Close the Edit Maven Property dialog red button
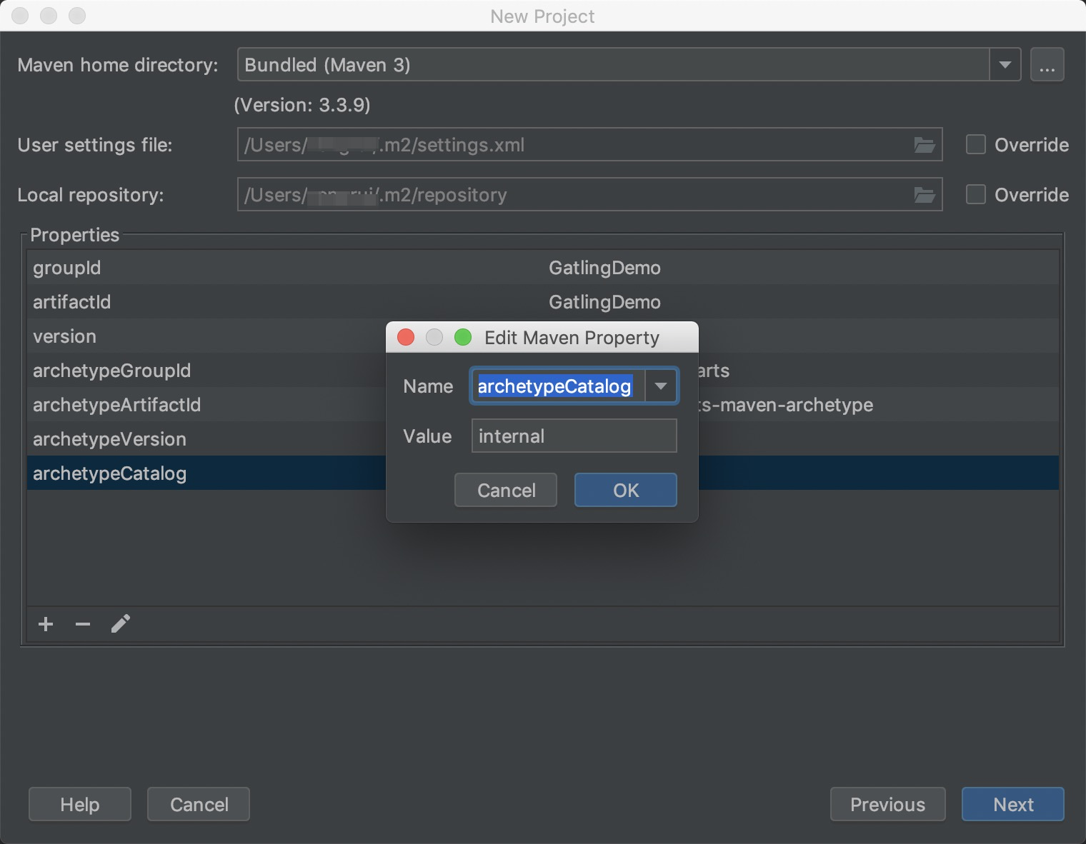This screenshot has width=1086, height=844. pos(406,337)
